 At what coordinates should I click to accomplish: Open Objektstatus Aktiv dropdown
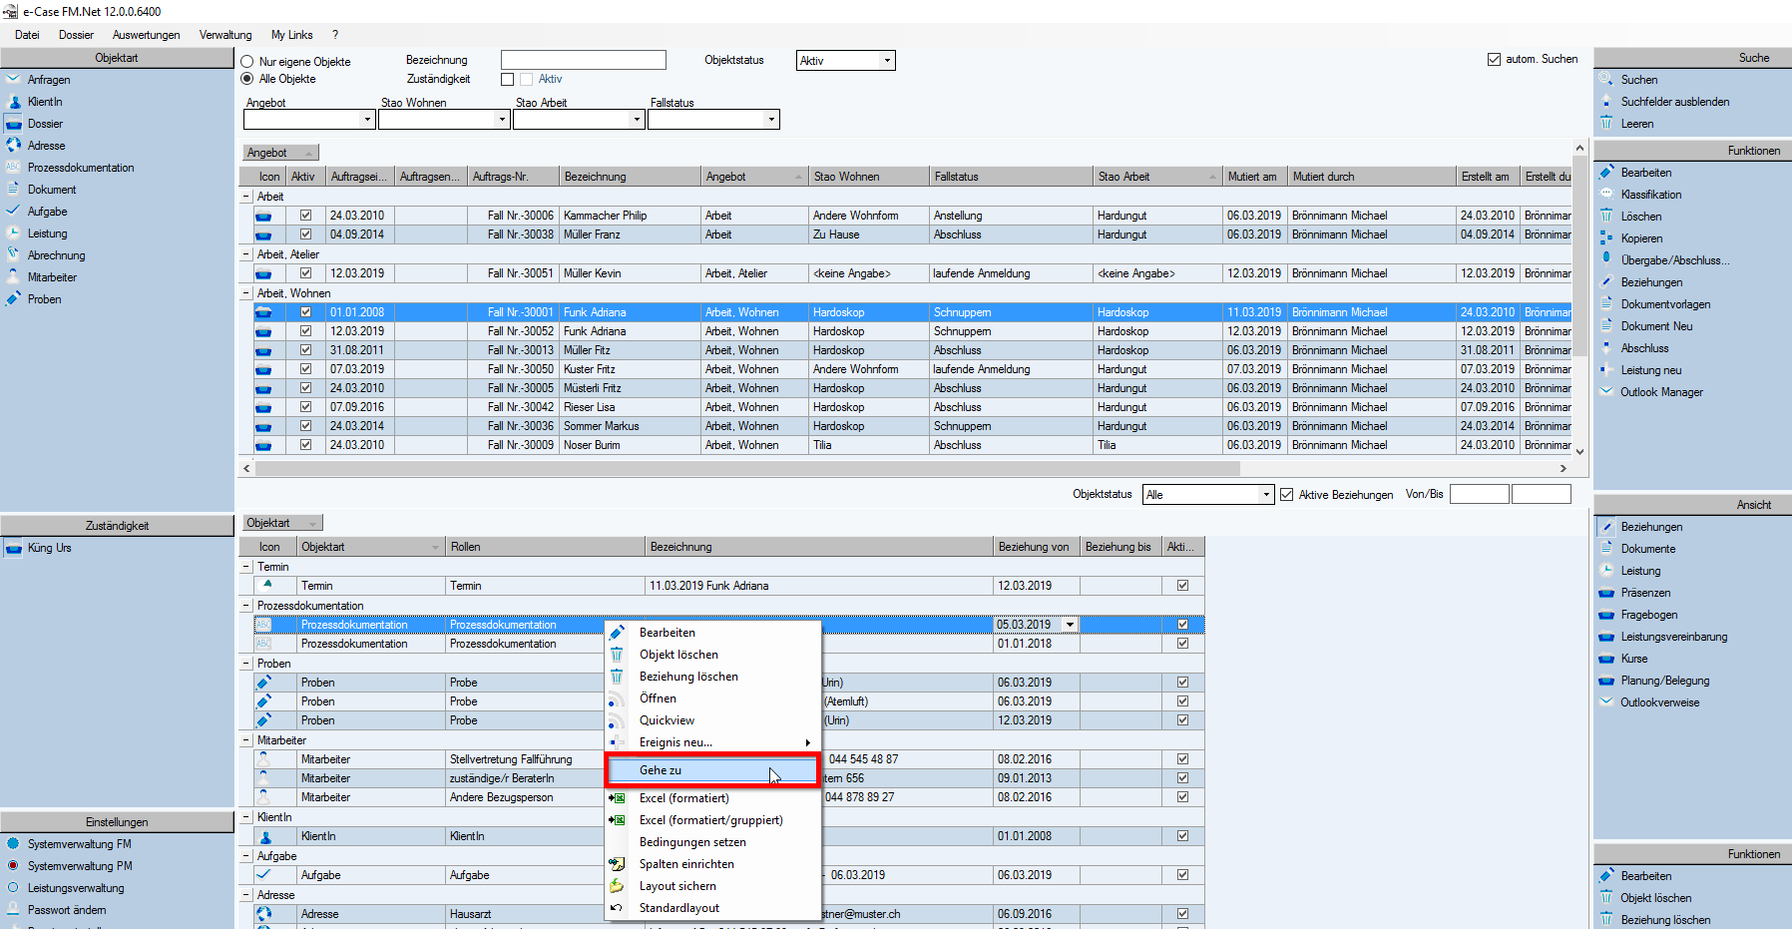(x=886, y=61)
